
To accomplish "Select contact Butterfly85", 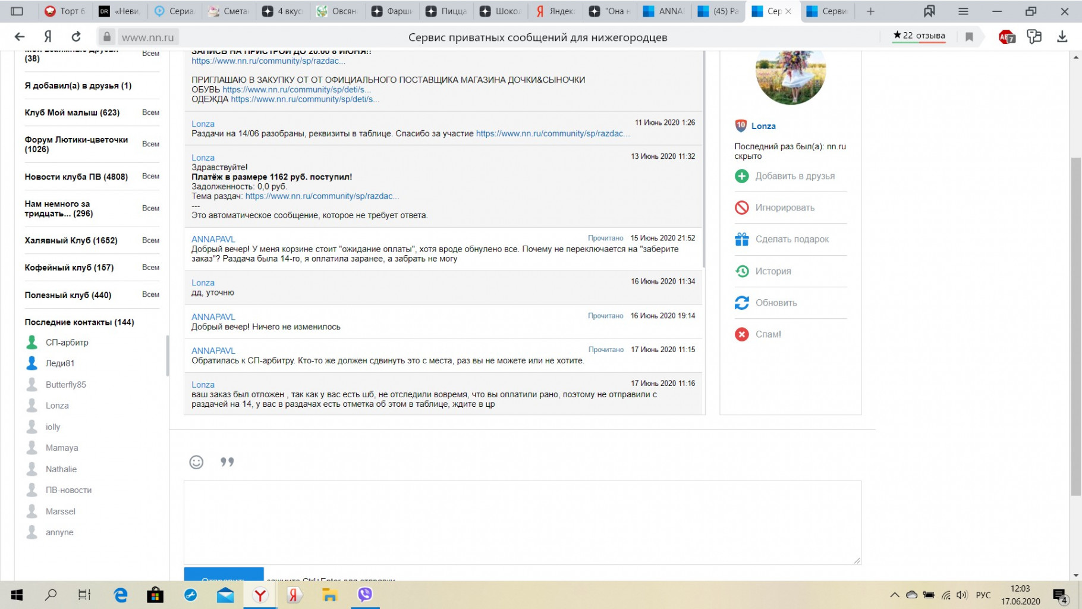I will tap(65, 385).
